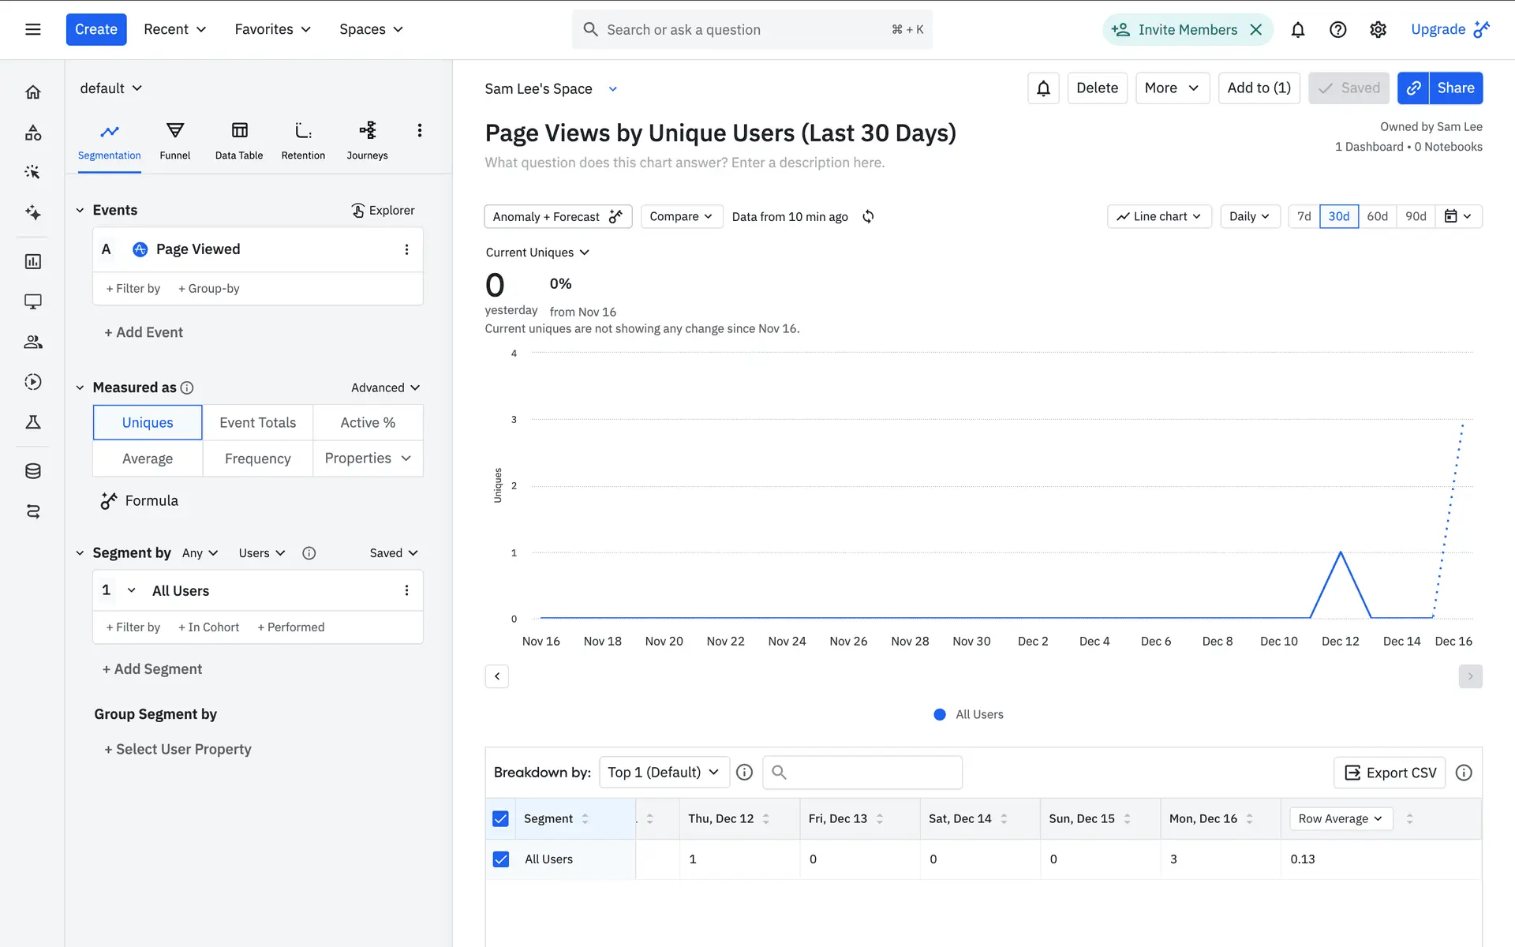This screenshot has height=947, width=1515.
Task: Click Export CSV button
Action: 1390,773
